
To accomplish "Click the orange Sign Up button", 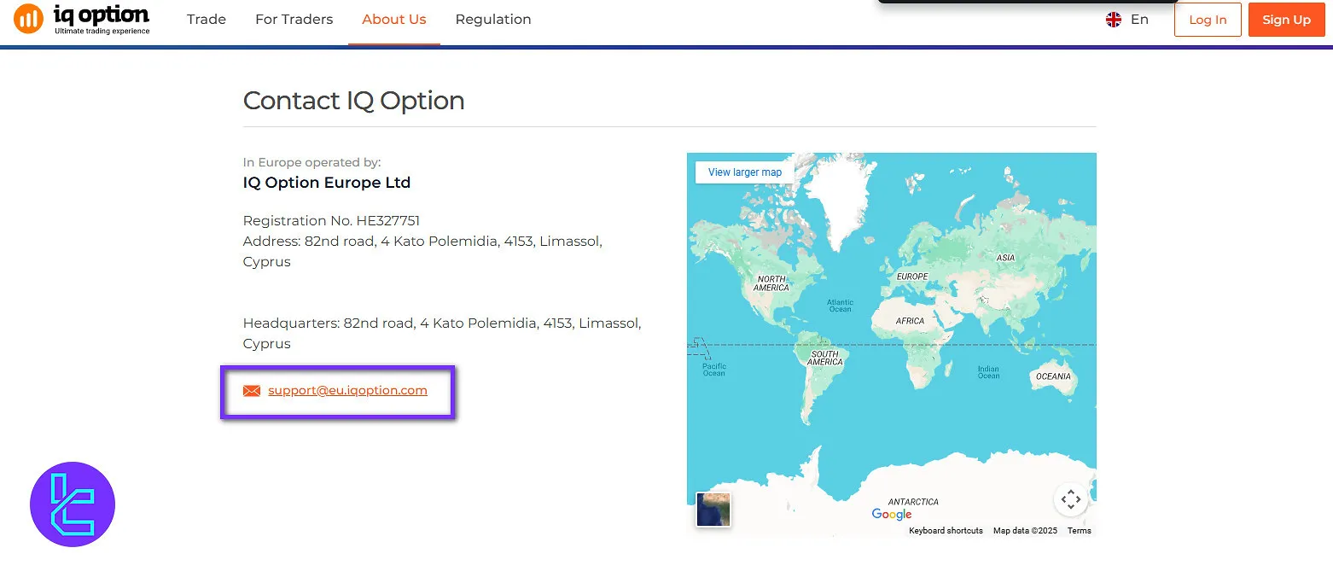I will 1286,19.
